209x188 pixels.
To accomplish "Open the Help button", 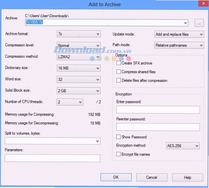I will pos(188,178).
